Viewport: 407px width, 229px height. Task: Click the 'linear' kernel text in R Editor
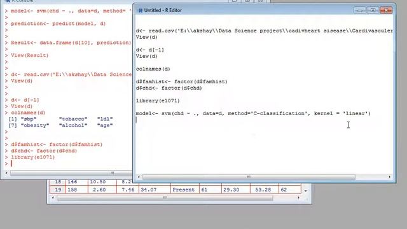tap(355, 113)
